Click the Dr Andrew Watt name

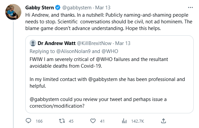point(57,43)
